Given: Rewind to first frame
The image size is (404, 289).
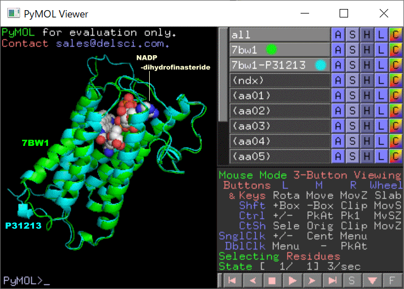Looking at the screenshot, I should [232, 280].
